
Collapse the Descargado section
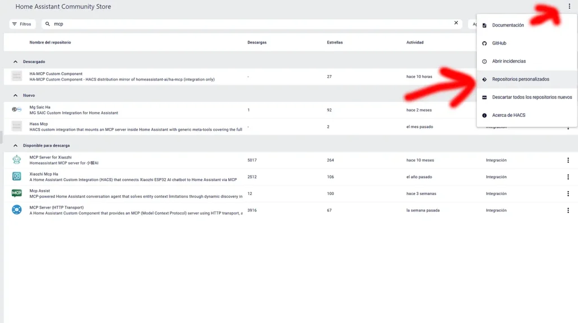15,62
